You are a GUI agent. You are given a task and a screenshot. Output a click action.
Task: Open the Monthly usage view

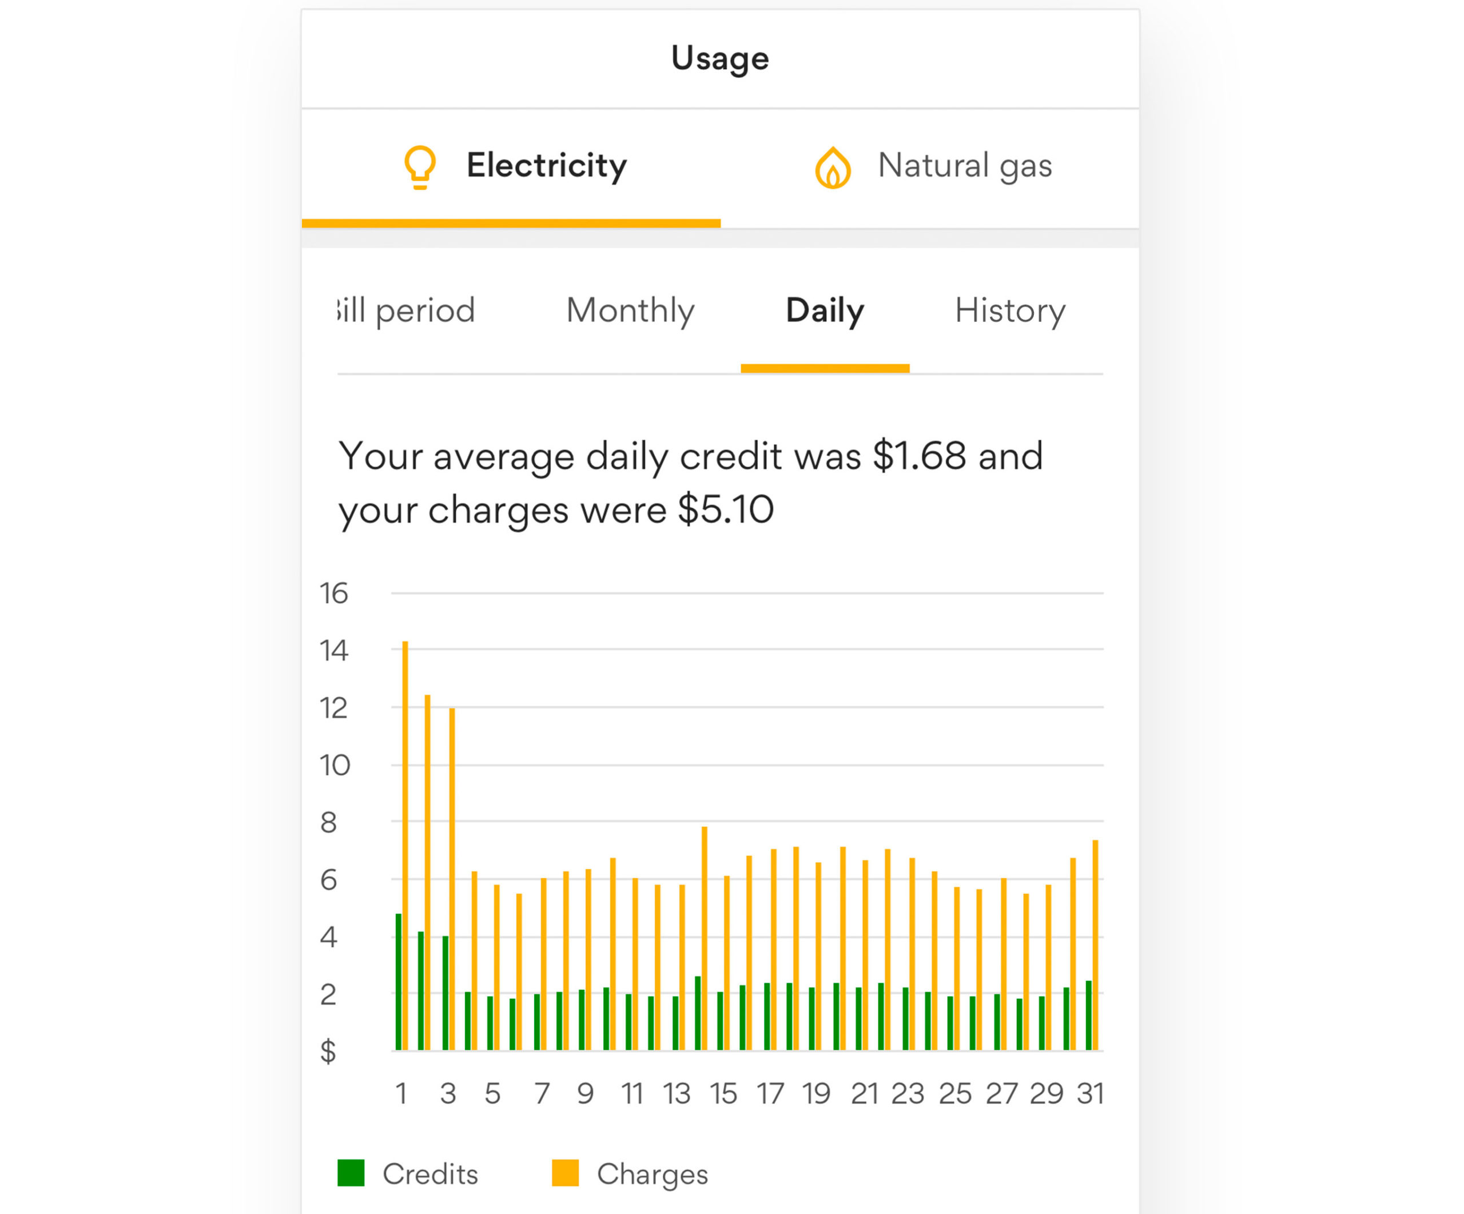[x=630, y=310]
